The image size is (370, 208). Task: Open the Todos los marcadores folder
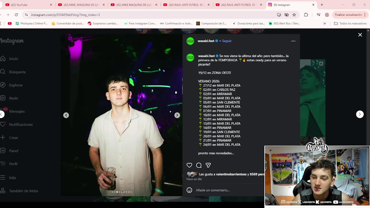350,23
